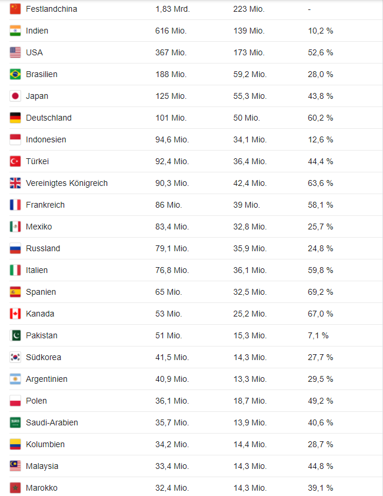383x496 pixels.
Task: Click the Japan flag icon
Action: pyautogui.click(x=15, y=96)
